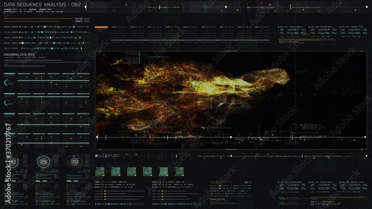Screen dimensions: 372x209
Task: Click the center marker on the timeline below the viewport
Action: click(231, 156)
